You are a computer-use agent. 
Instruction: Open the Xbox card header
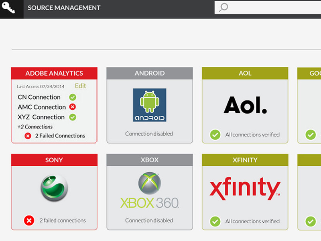pyautogui.click(x=150, y=160)
